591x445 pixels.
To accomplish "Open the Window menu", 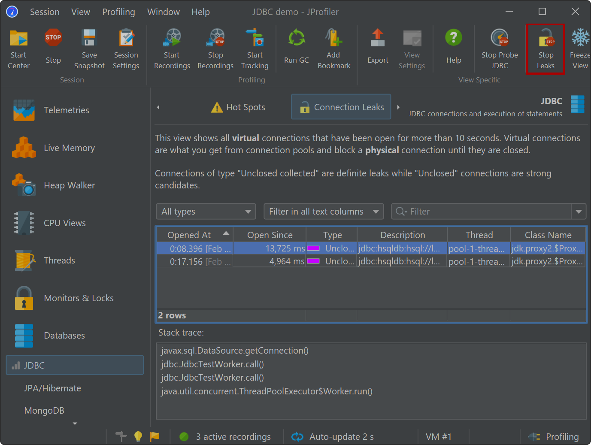I will [164, 12].
